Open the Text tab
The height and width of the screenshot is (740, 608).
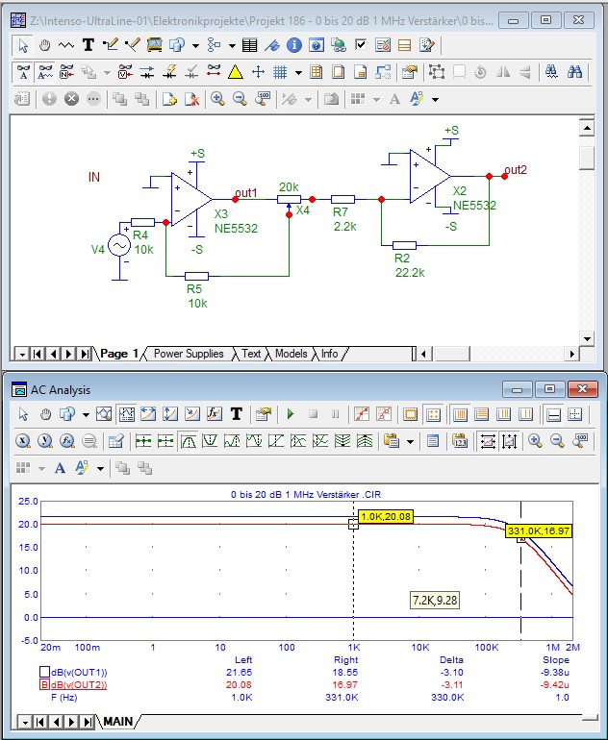[251, 354]
